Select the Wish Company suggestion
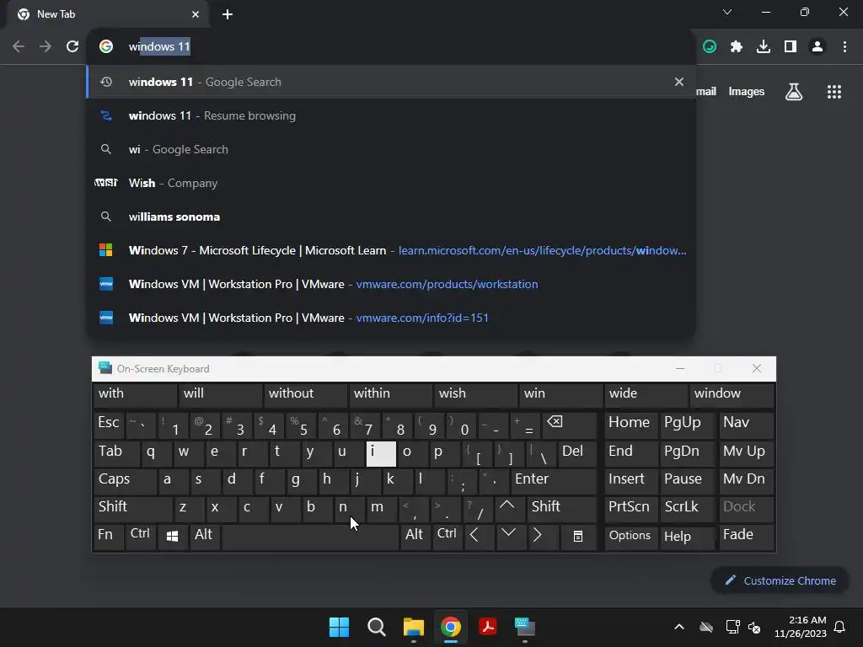The width and height of the screenshot is (863, 647). (391, 183)
